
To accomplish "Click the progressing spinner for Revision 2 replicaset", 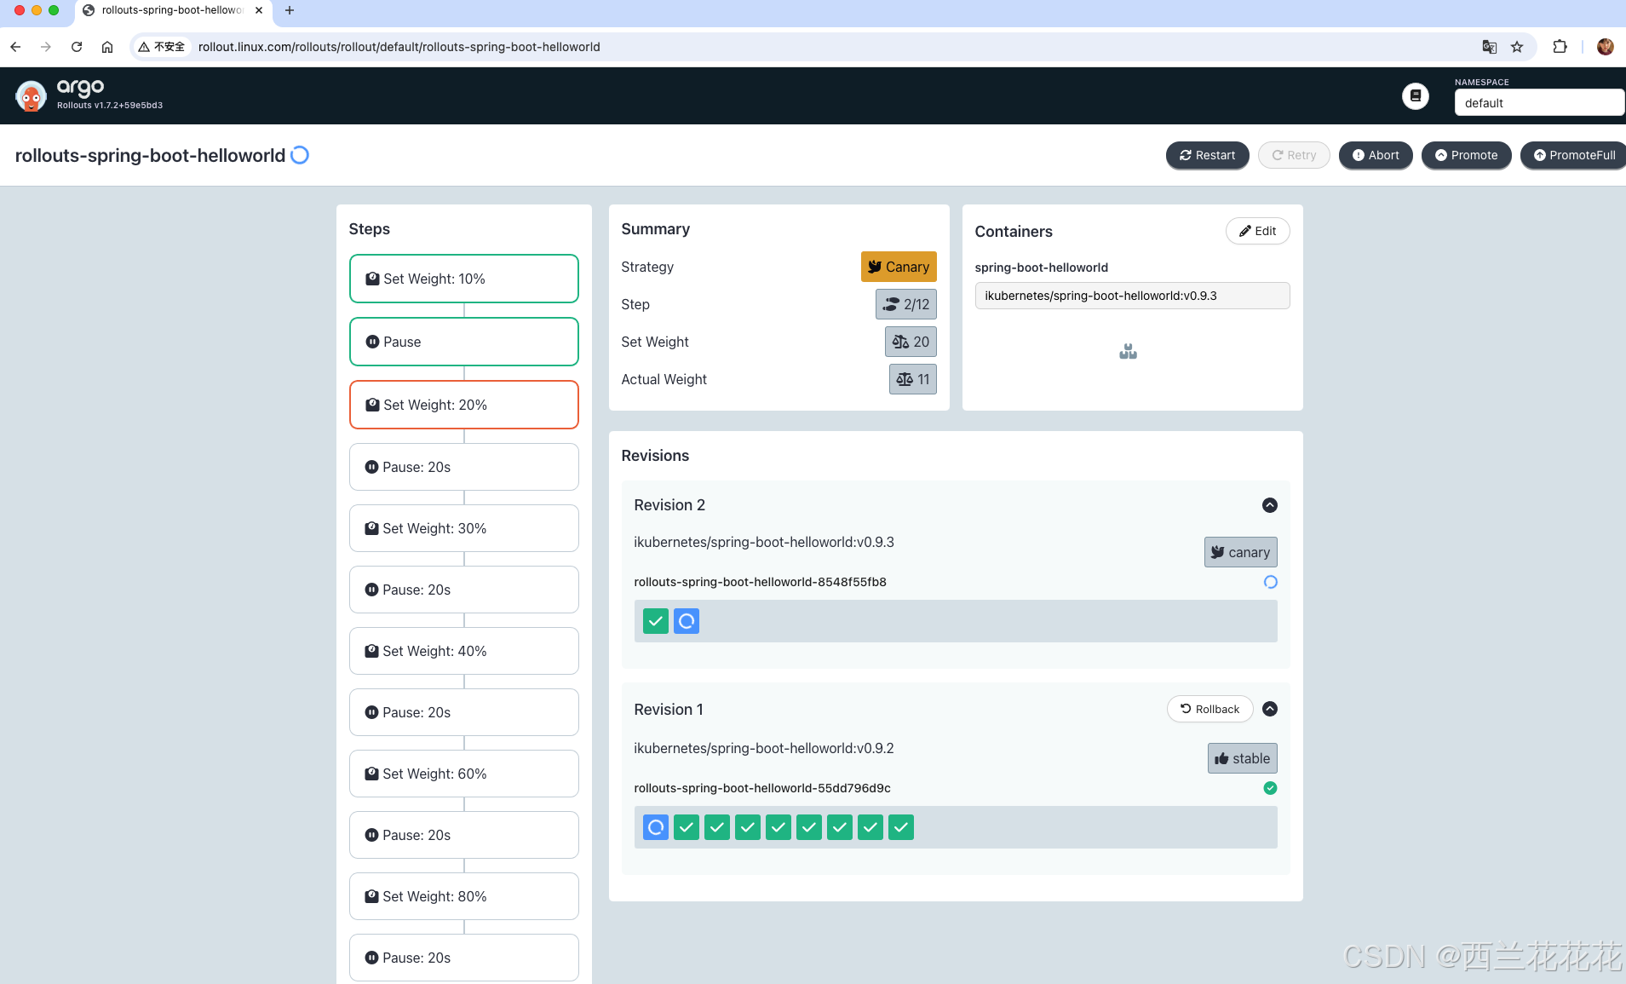I will click(x=1270, y=582).
